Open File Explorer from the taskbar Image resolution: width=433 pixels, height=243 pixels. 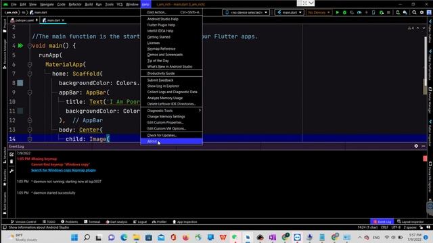[x=136, y=237]
